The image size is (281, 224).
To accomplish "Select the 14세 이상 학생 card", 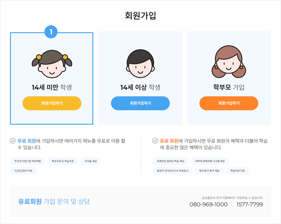I will pyautogui.click(x=140, y=78).
